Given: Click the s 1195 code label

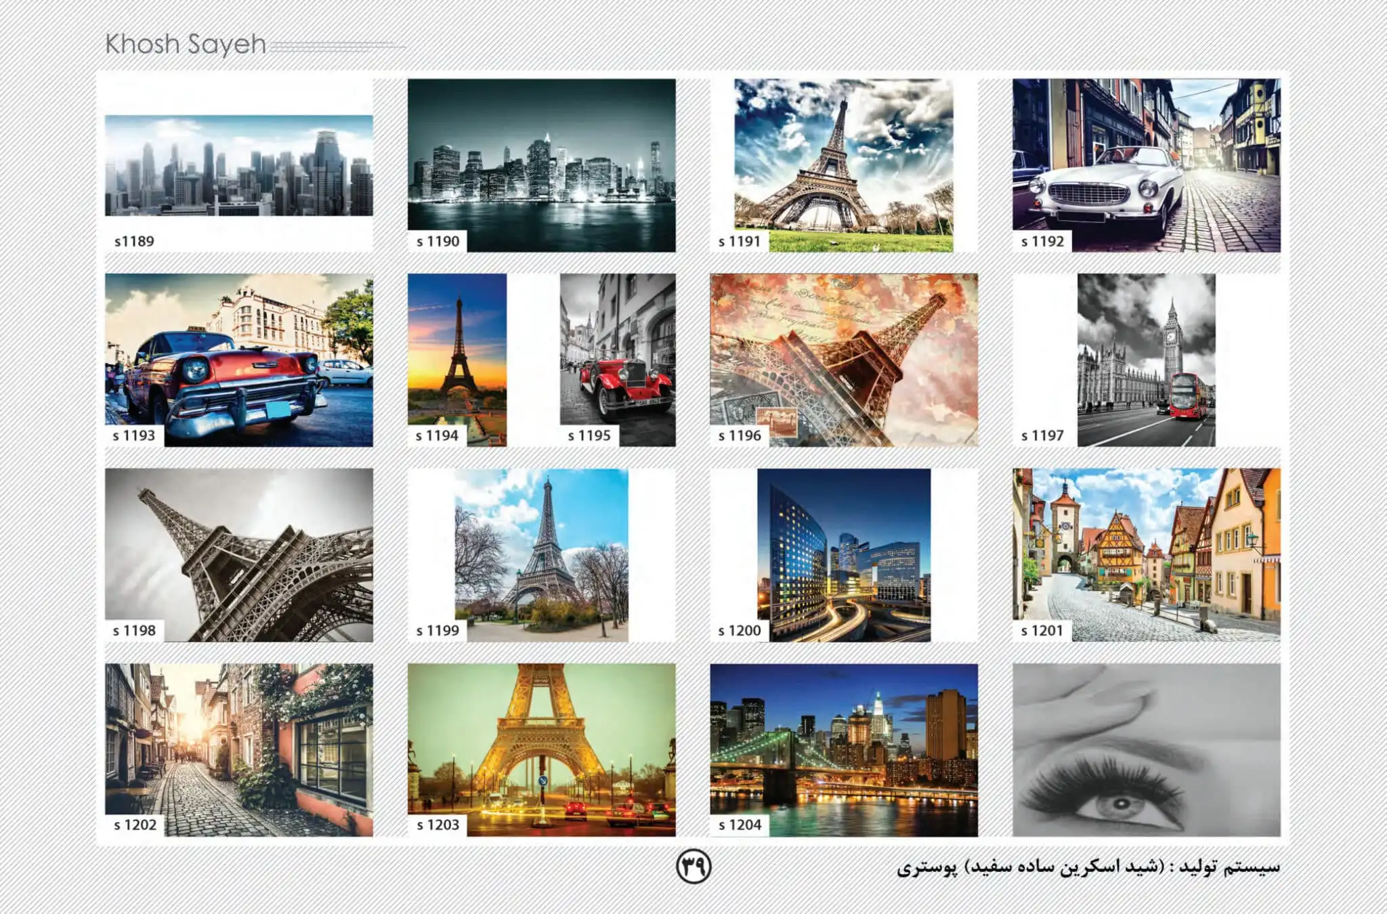Looking at the screenshot, I should 589,435.
